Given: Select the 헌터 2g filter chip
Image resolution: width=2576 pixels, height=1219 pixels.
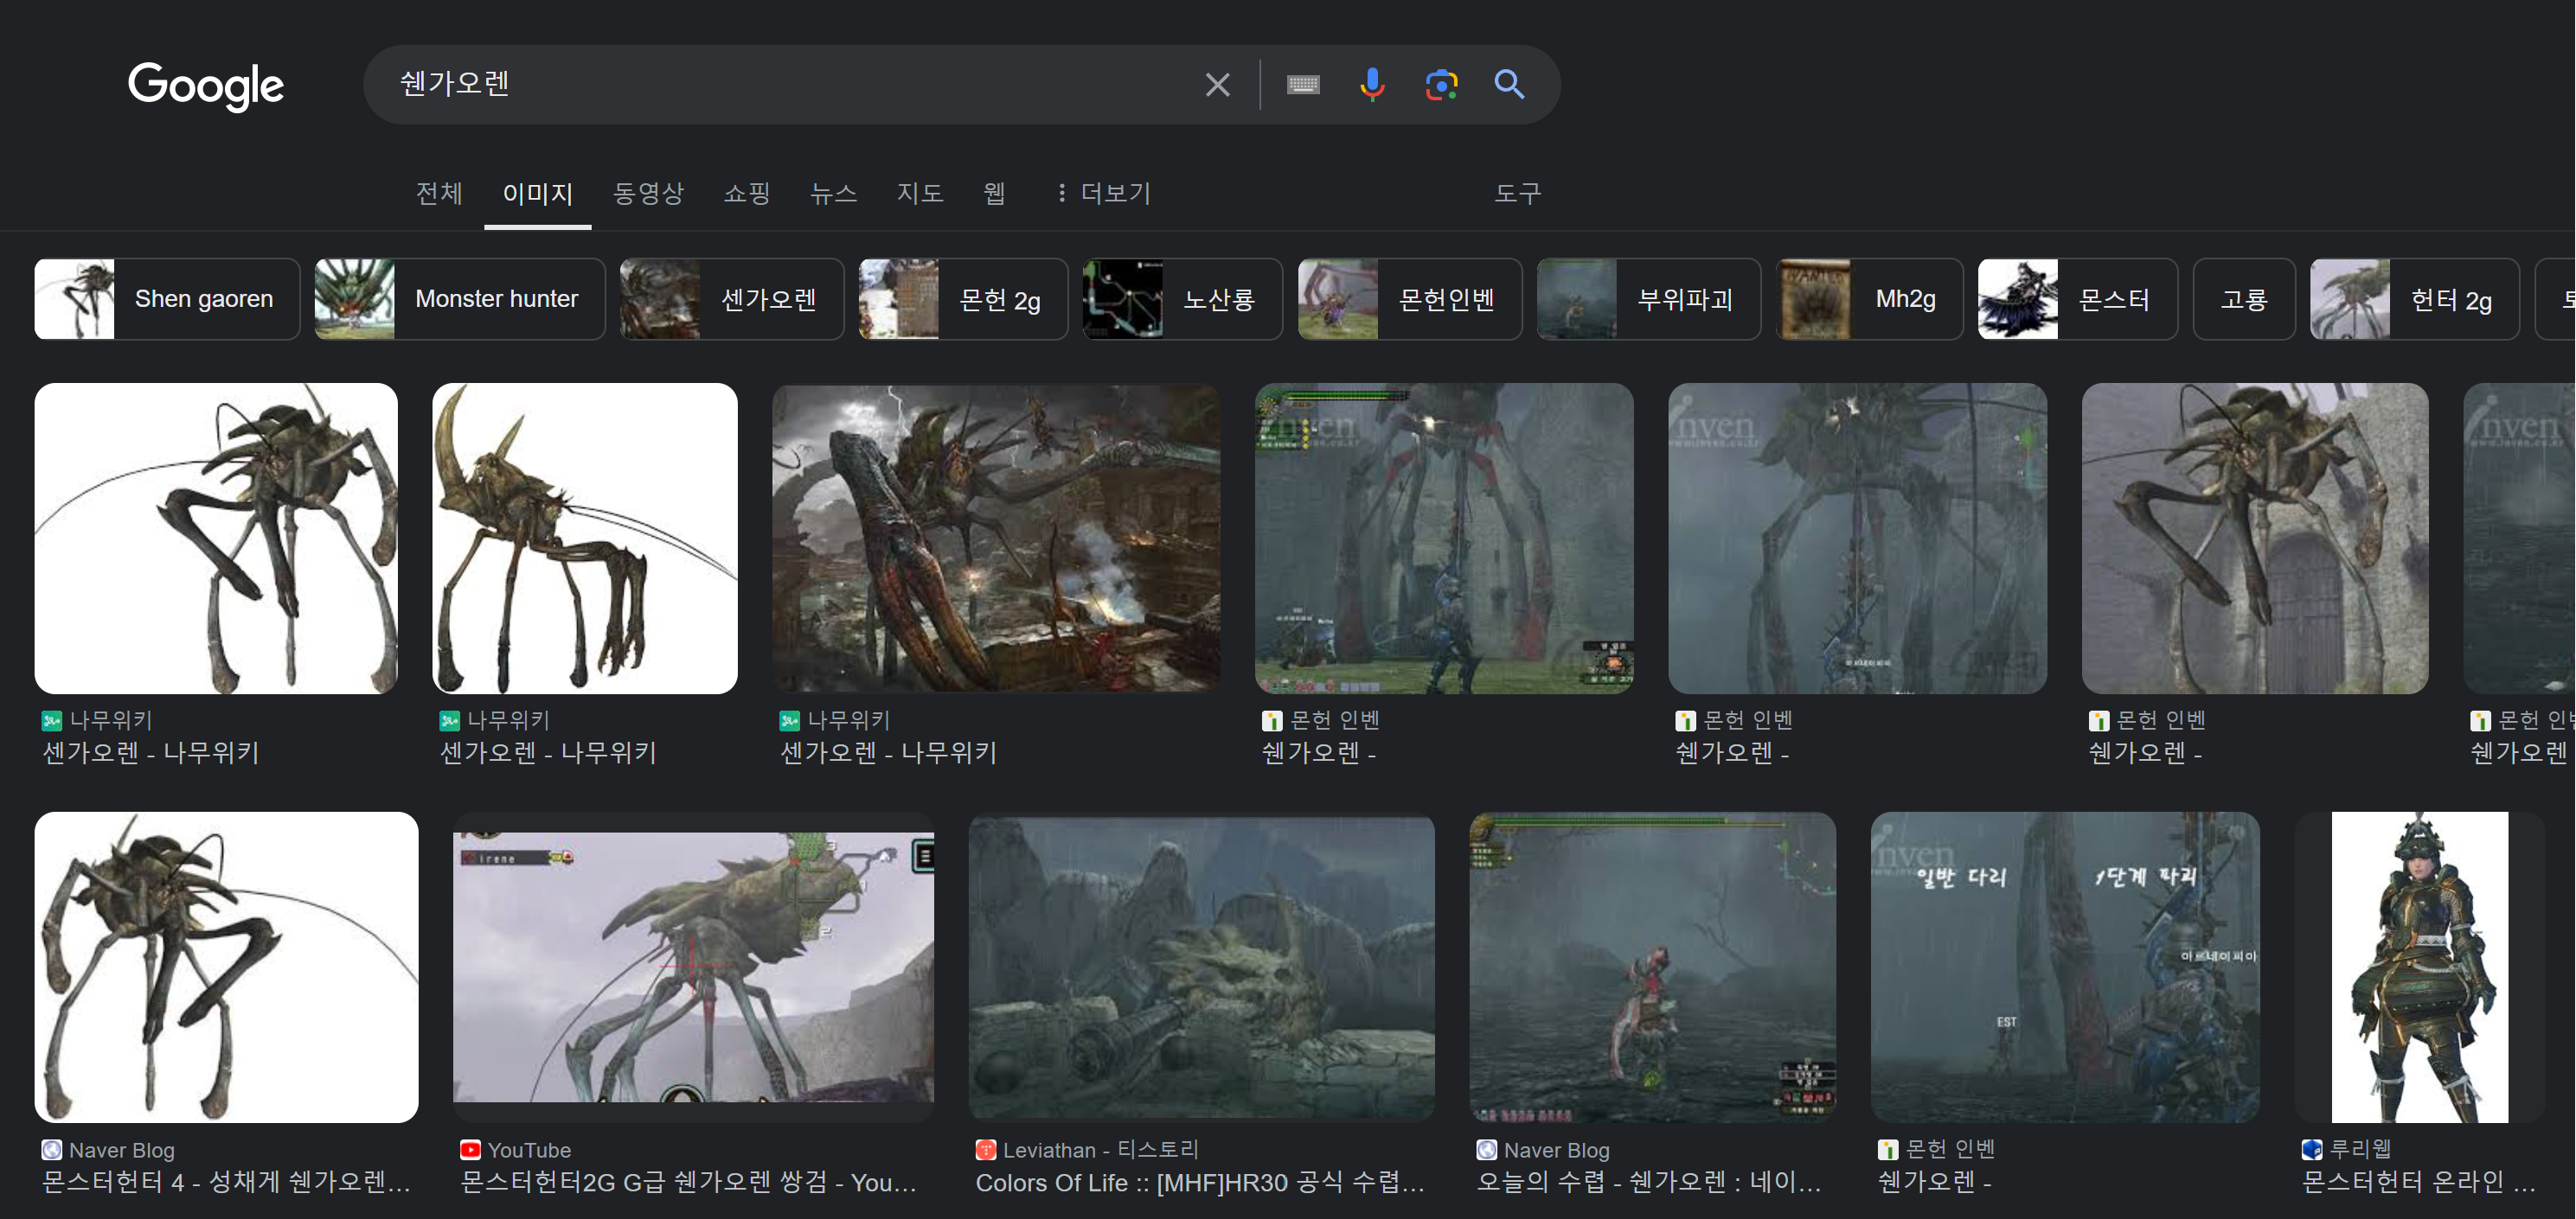Looking at the screenshot, I should pyautogui.click(x=2415, y=299).
